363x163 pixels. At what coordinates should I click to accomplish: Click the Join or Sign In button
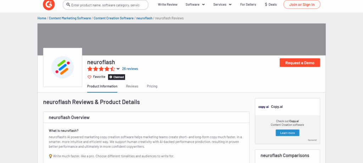pos(302,4)
